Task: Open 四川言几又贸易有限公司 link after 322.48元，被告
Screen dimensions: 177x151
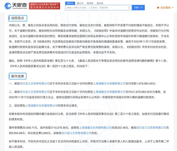Action: click(x=151, y=128)
